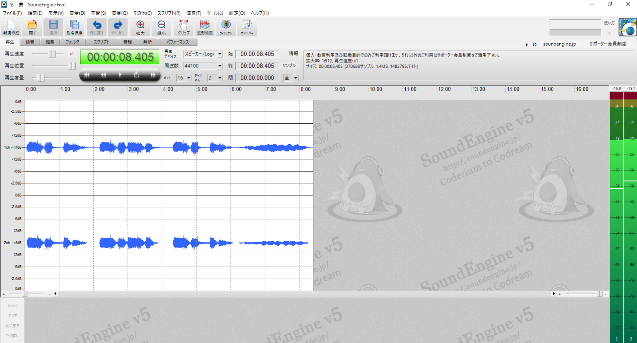Click the 保存 save icon

(53, 27)
